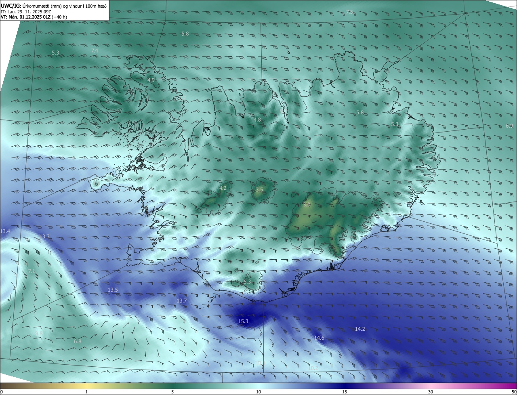Viewport: 517px width, 395px height.
Task: Click the 50 tick on the color scale
Action: (x=514, y=392)
